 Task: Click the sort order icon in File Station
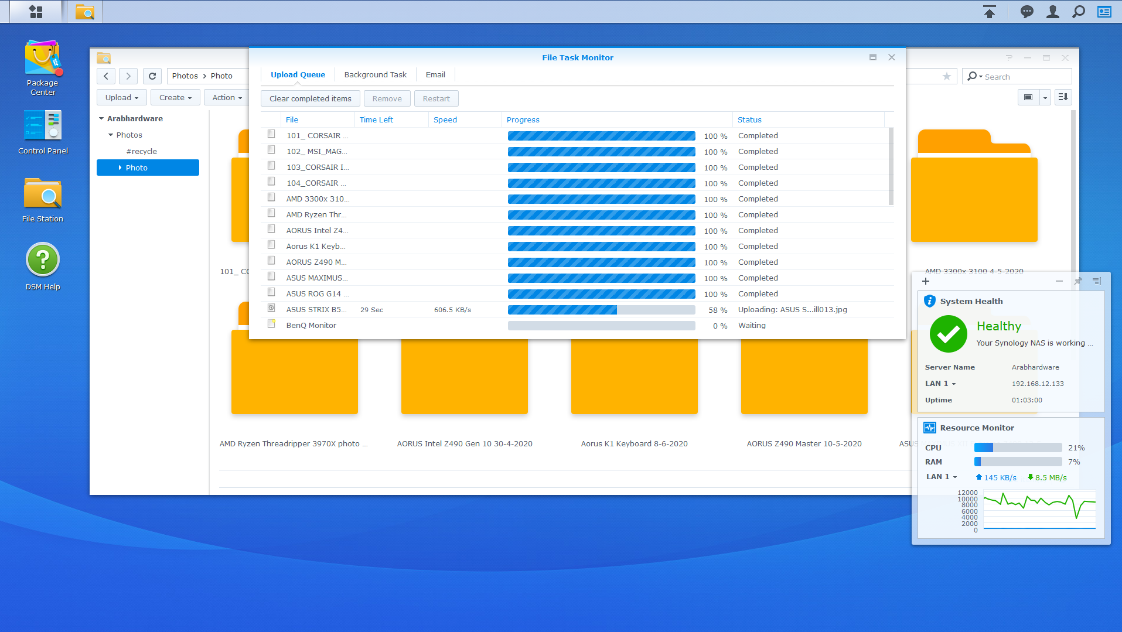(x=1063, y=97)
